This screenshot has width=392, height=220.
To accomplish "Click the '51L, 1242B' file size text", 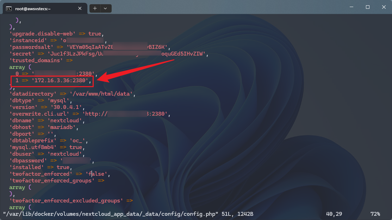I will pos(237,214).
